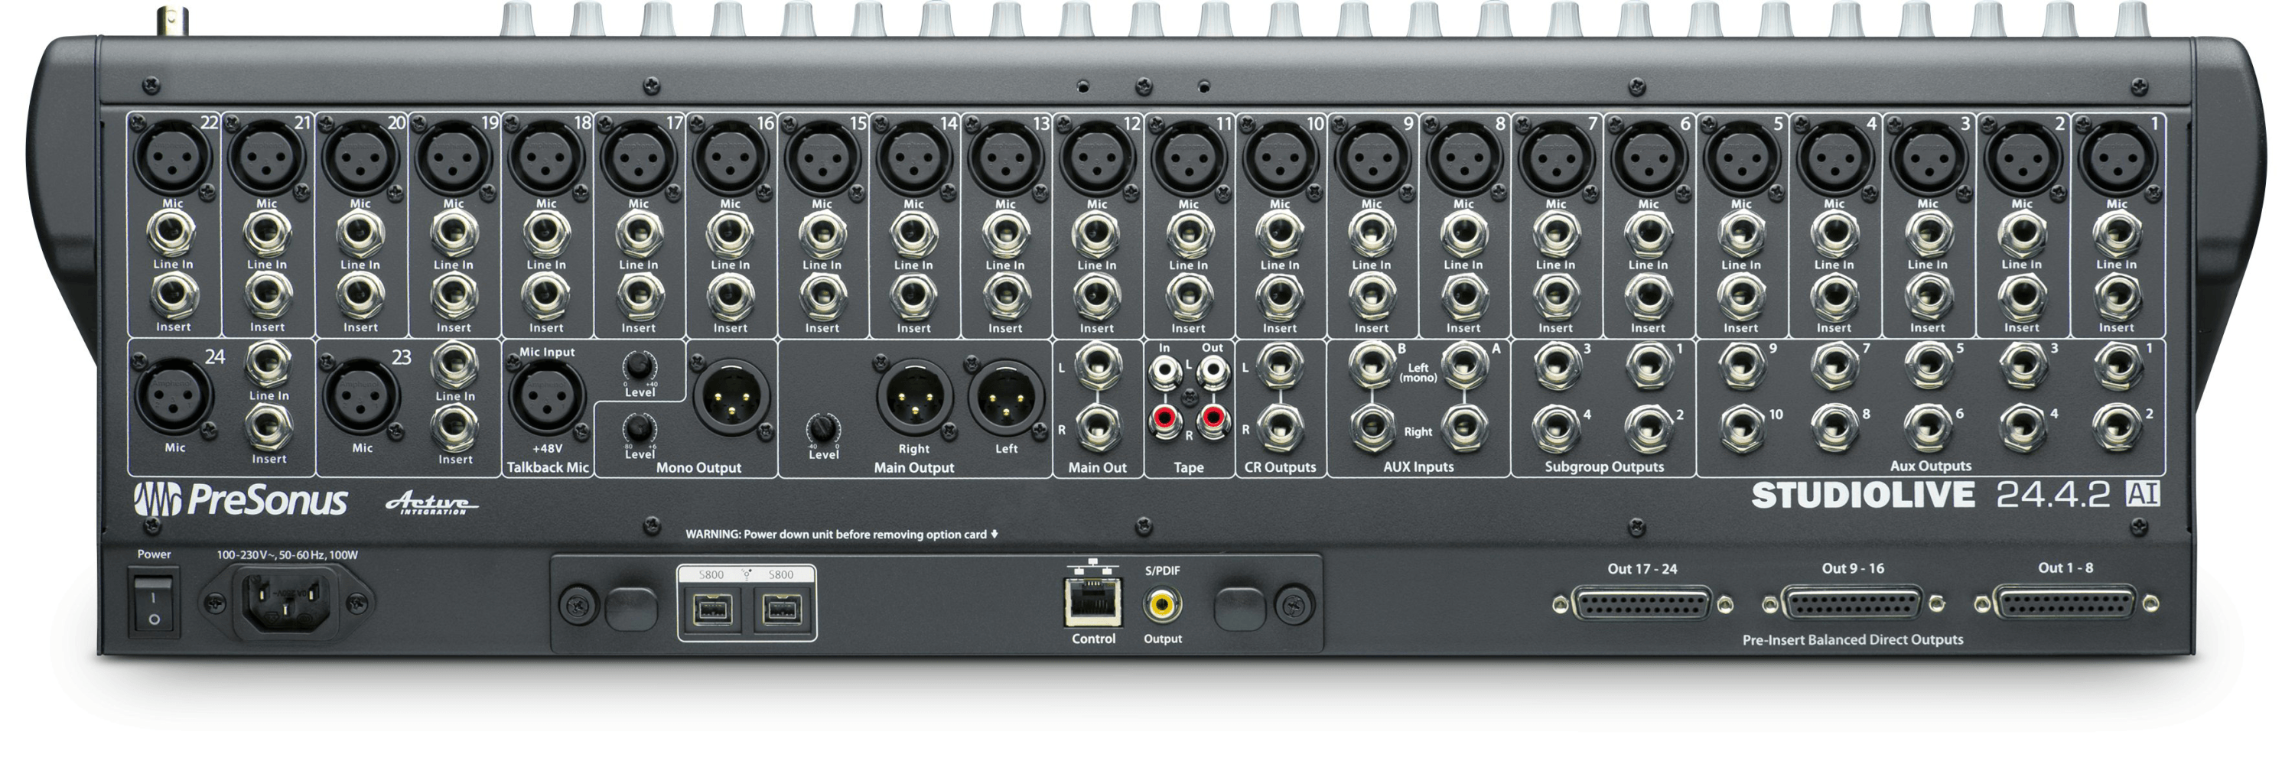
Task: Select the Out 17 - 24 DB25 connector
Action: pyautogui.click(x=1642, y=603)
